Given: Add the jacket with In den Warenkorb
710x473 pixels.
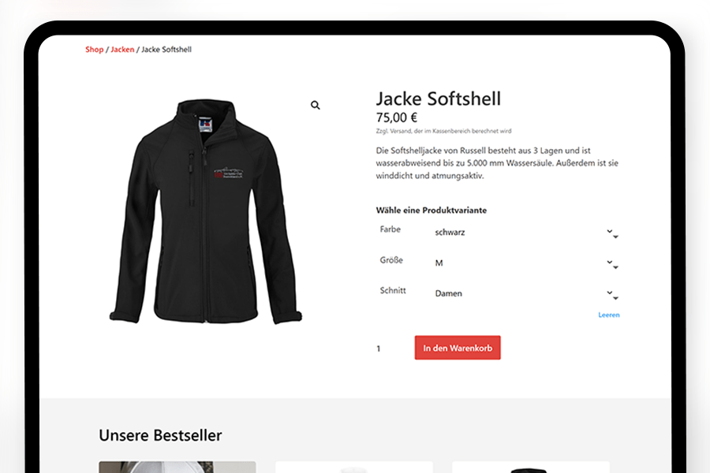Looking at the screenshot, I should coord(458,348).
